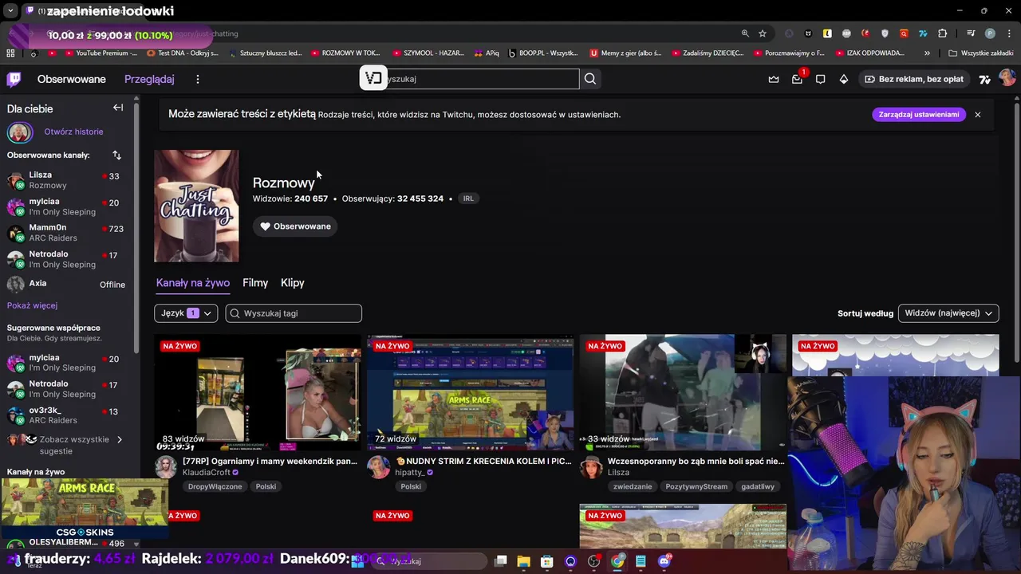Open the Język language filter dropdown
Image resolution: width=1021 pixels, height=574 pixels.
coord(185,313)
